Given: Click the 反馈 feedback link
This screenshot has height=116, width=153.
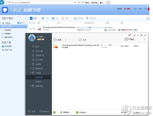Looking at the screenshot, I should pyautogui.click(x=146, y=9).
